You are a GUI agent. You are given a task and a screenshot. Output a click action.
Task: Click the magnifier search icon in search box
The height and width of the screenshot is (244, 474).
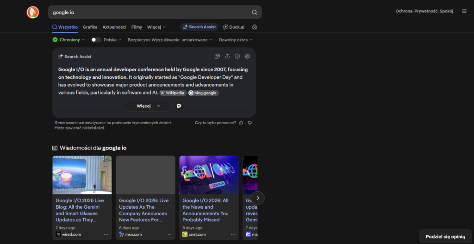tap(255, 13)
